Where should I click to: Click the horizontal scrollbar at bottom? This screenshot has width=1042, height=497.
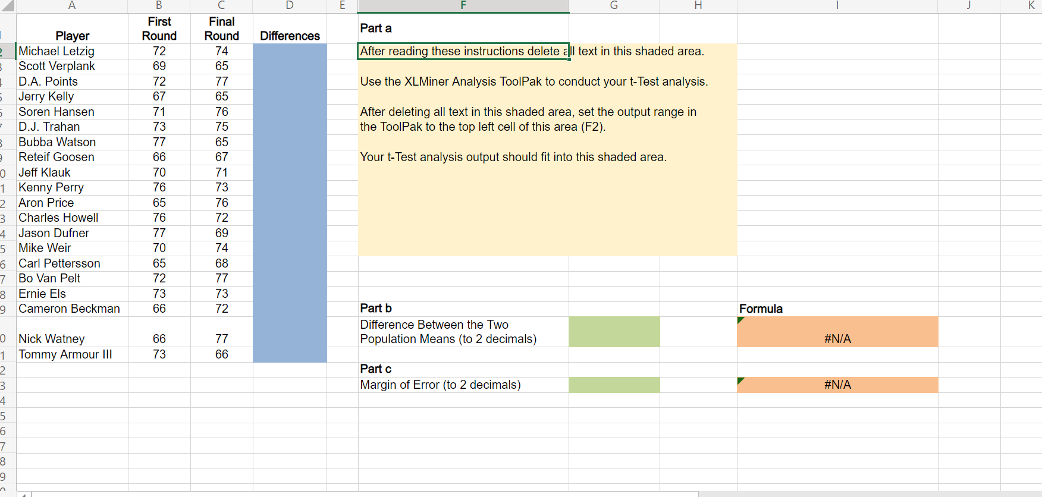365,494
